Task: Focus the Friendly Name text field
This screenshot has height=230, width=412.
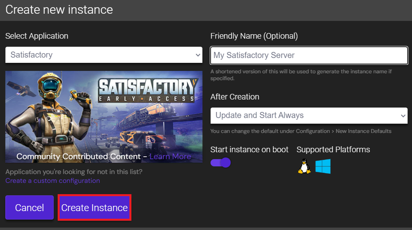Action: (x=309, y=56)
